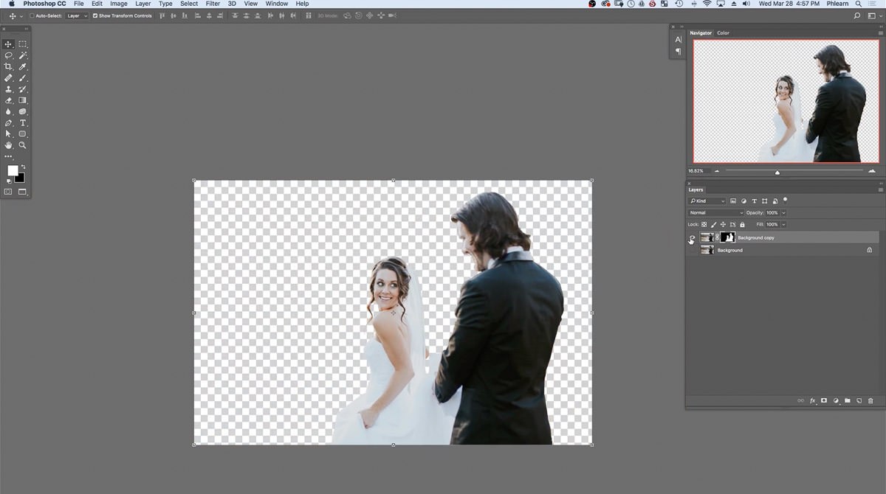Click the Navigator zoom percentage field
The width and height of the screenshot is (886, 494).
point(698,171)
